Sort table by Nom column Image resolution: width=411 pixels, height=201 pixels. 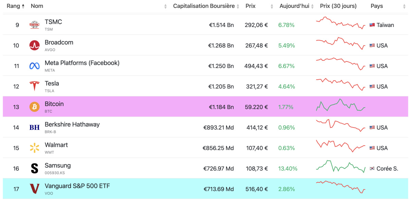click(x=37, y=6)
